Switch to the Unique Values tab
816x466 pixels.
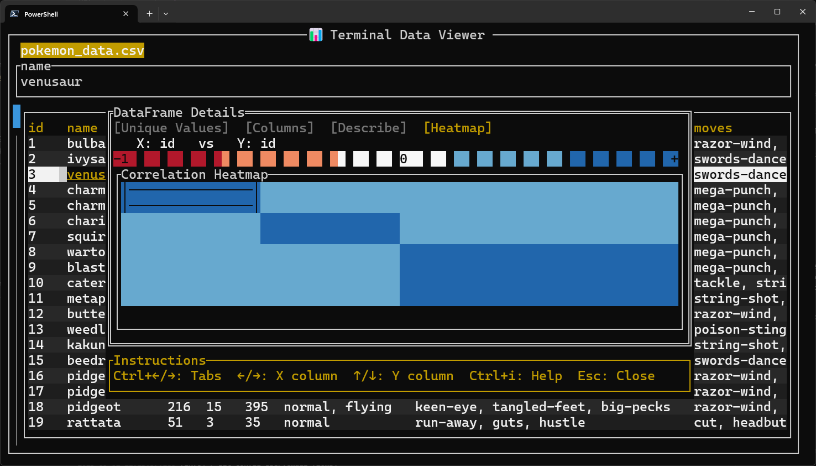pyautogui.click(x=171, y=128)
